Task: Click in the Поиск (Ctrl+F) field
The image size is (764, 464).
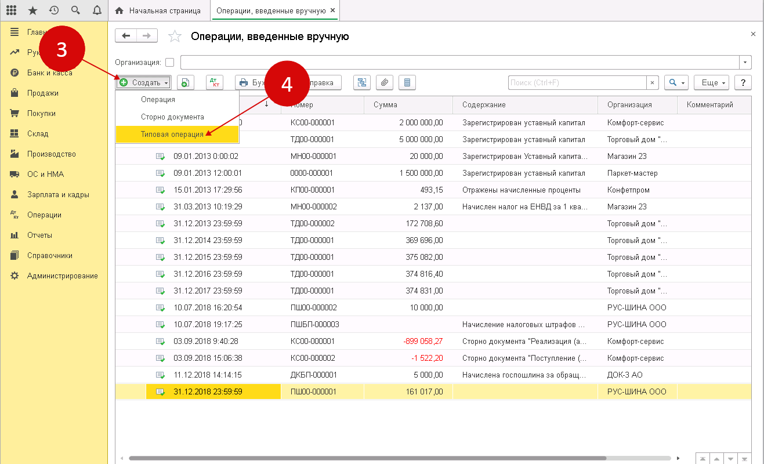Action: pyautogui.click(x=577, y=83)
